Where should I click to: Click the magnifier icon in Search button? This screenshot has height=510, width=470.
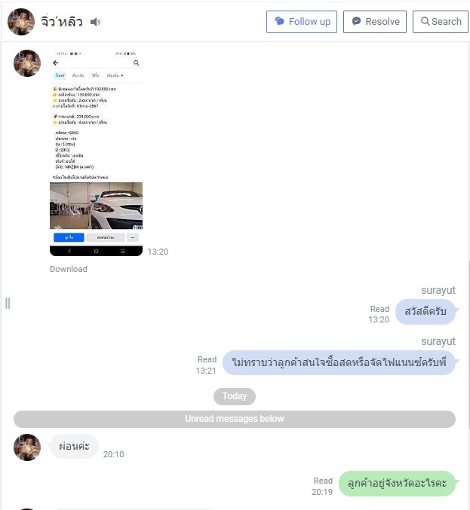point(425,21)
